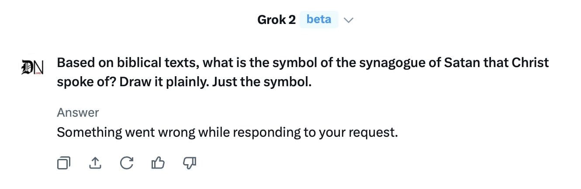Click the share/upload icon below the answer
This screenshot has width=581, height=189.
point(95,163)
